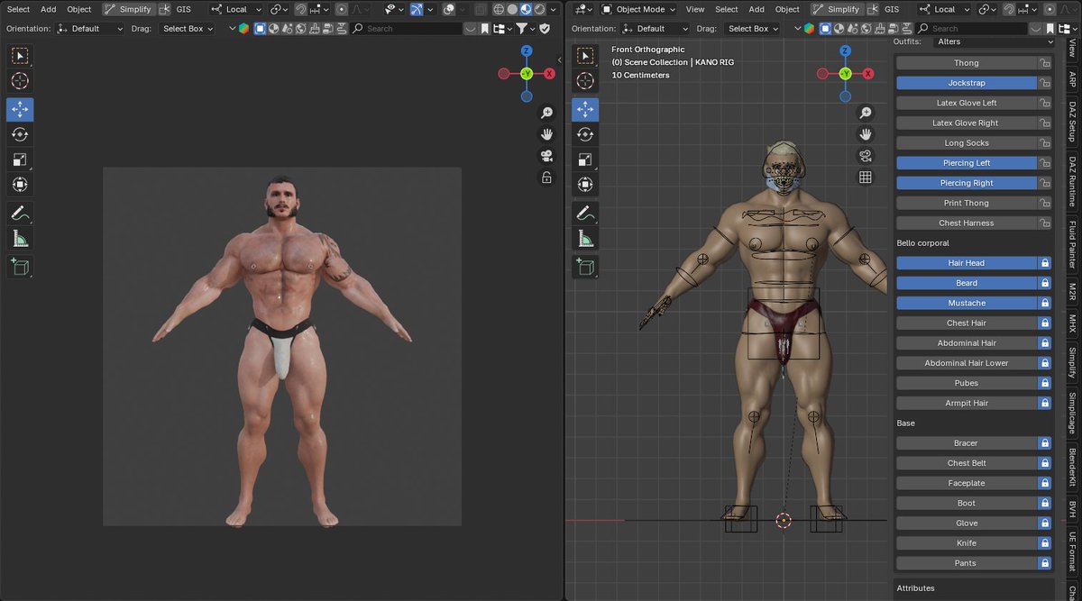The image size is (1082, 601).
Task: Open the filter funnel dropdown in left header
Action: point(526,29)
